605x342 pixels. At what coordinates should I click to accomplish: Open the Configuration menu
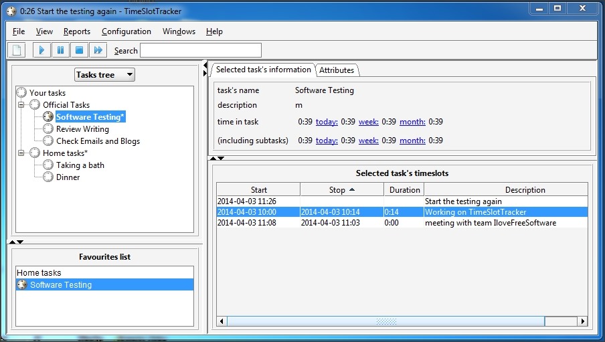tap(126, 31)
